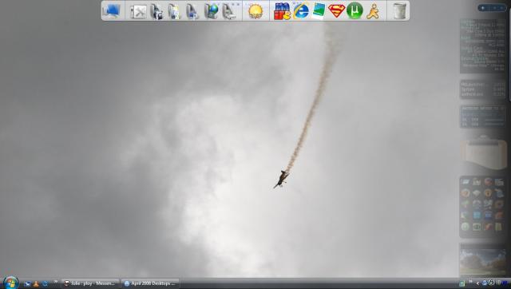The height and width of the screenshot is (289, 511).
Task: Open the Recycle Bin dock icon
Action: pos(399,11)
